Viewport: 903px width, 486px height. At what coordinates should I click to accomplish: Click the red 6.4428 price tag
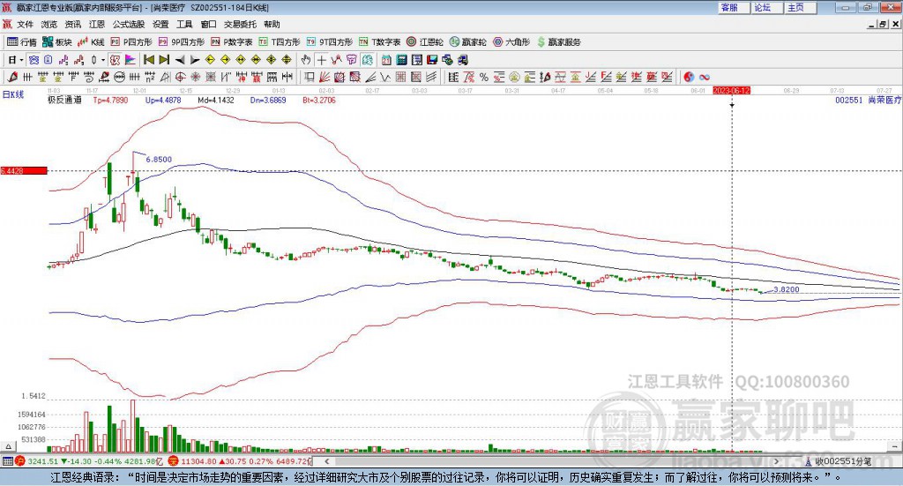tap(24, 171)
